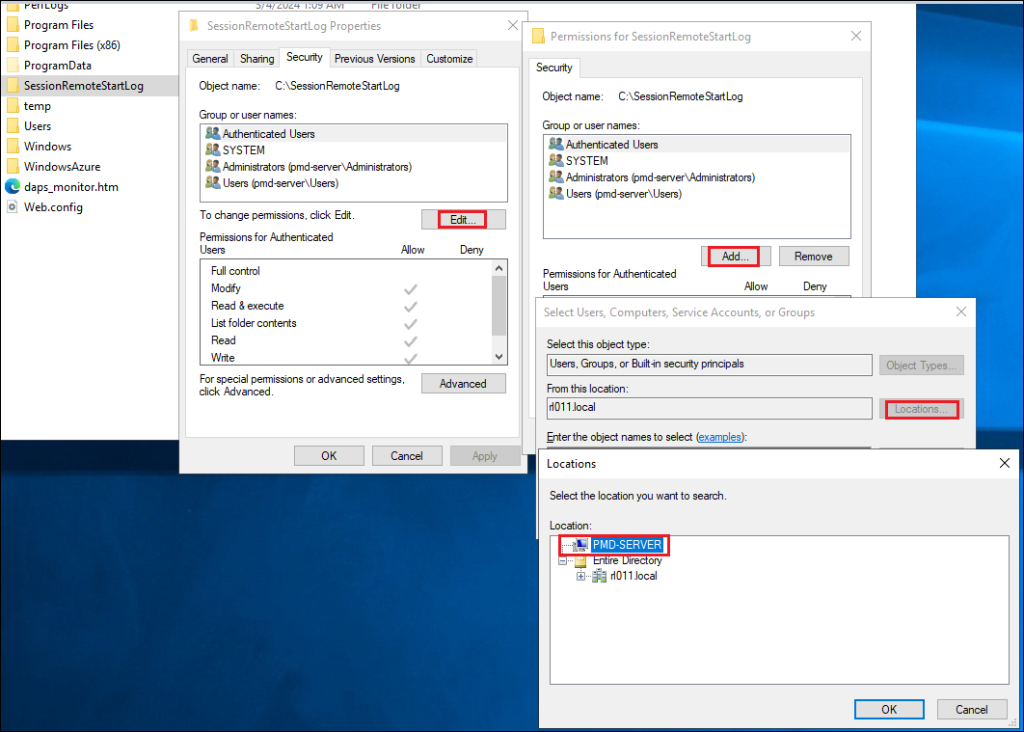Expand the rl011.local tree node
This screenshot has height=732, width=1024.
click(580, 576)
